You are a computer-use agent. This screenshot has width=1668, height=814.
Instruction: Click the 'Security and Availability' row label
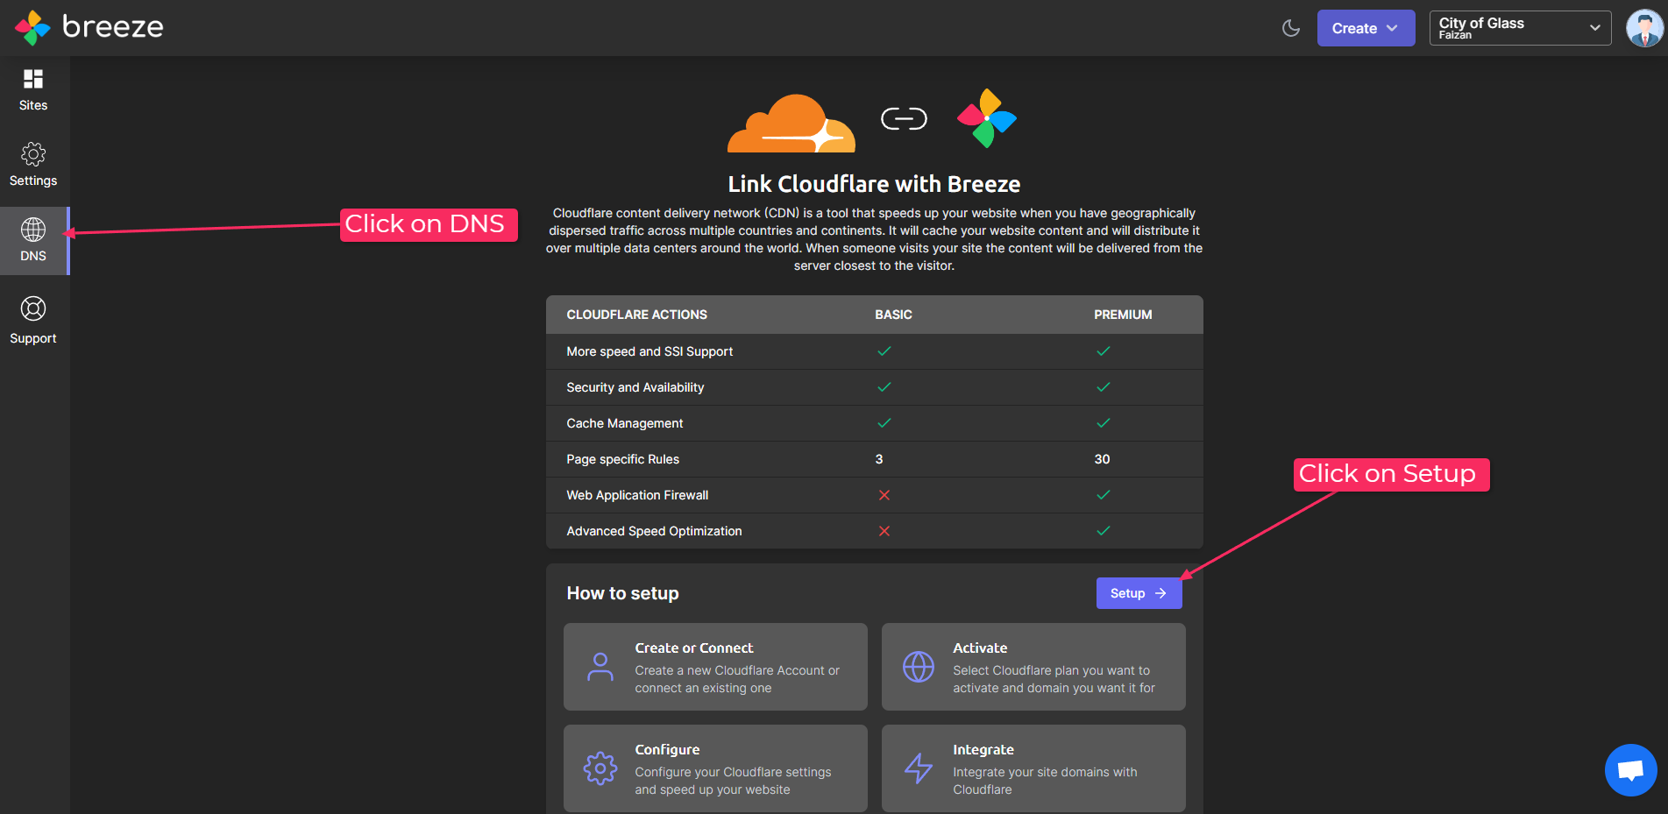tap(635, 387)
